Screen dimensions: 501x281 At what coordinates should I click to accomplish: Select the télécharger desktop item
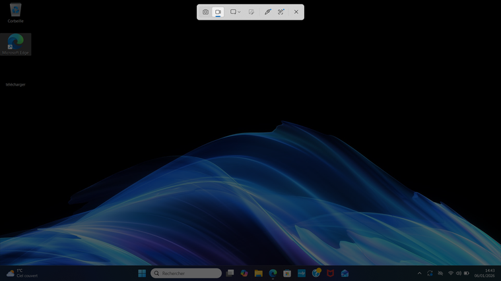15,84
